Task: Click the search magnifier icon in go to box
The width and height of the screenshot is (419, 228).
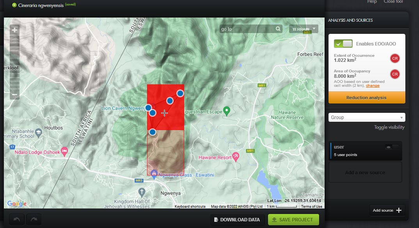Action: tap(278, 29)
